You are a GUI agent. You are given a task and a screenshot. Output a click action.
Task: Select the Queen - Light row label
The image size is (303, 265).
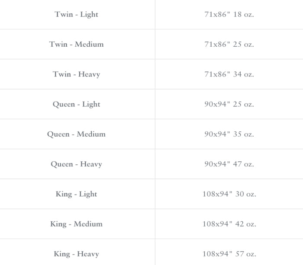77,104
